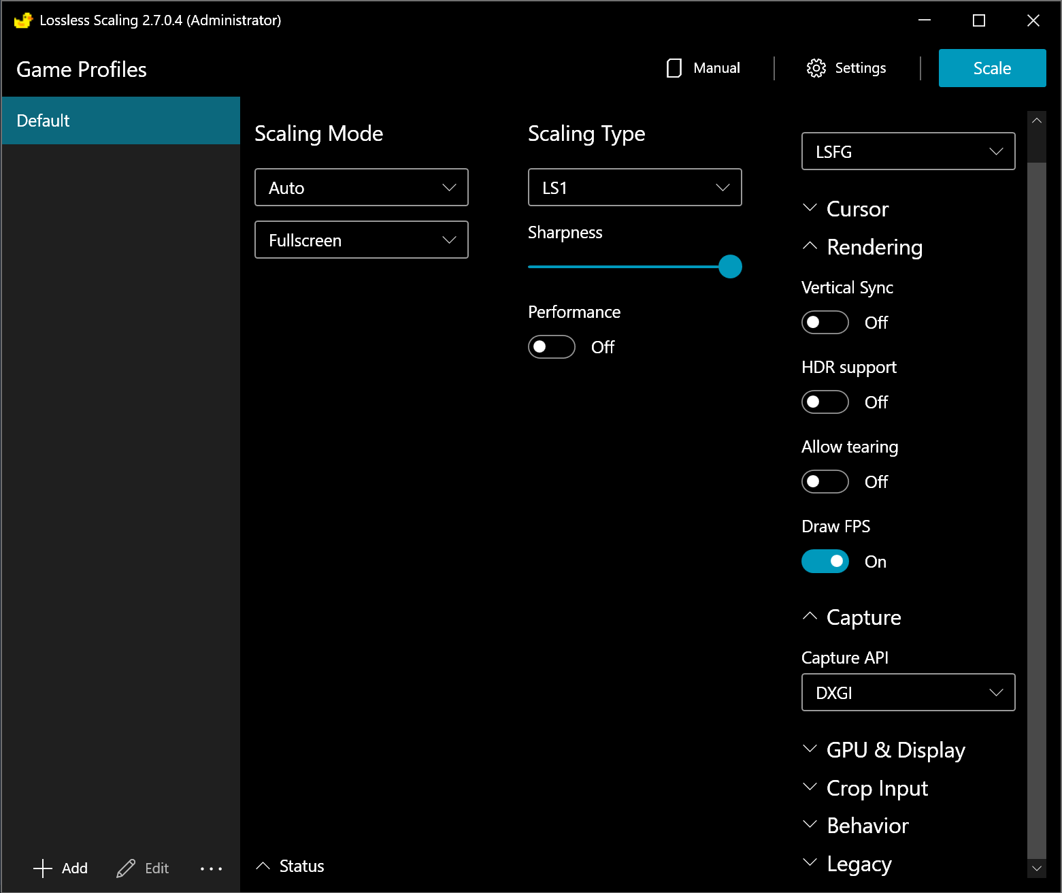Click the Game Profiles heading
The height and width of the screenshot is (893, 1062).
click(82, 69)
